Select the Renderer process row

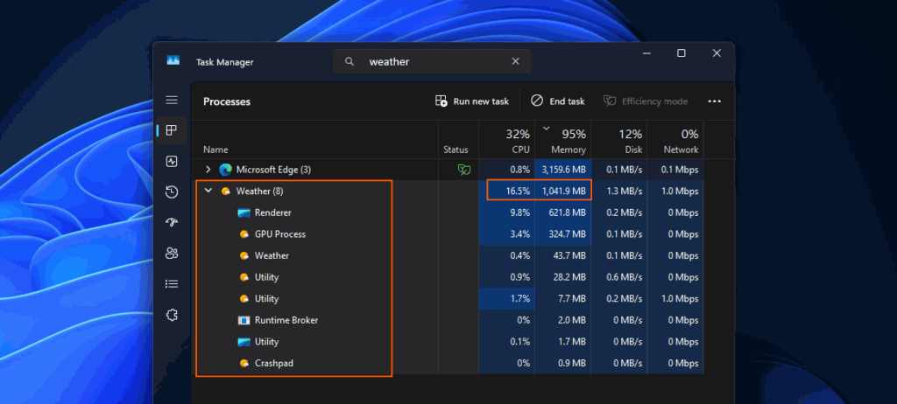[x=448, y=212]
